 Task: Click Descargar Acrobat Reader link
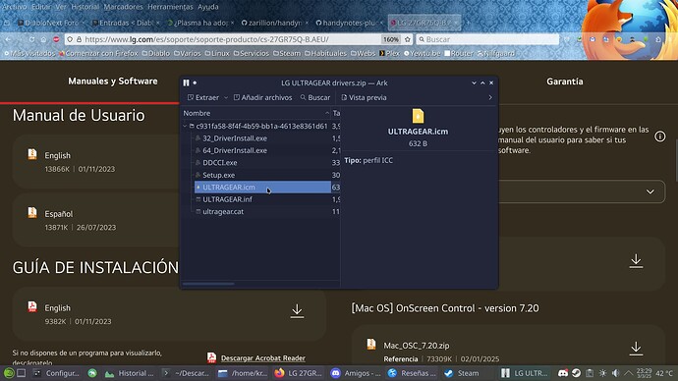(x=263, y=358)
